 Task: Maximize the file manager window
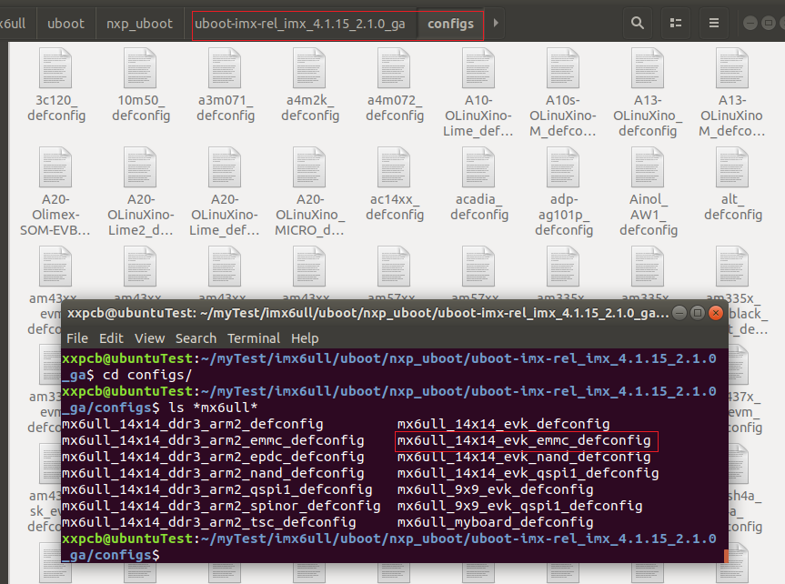click(x=768, y=23)
